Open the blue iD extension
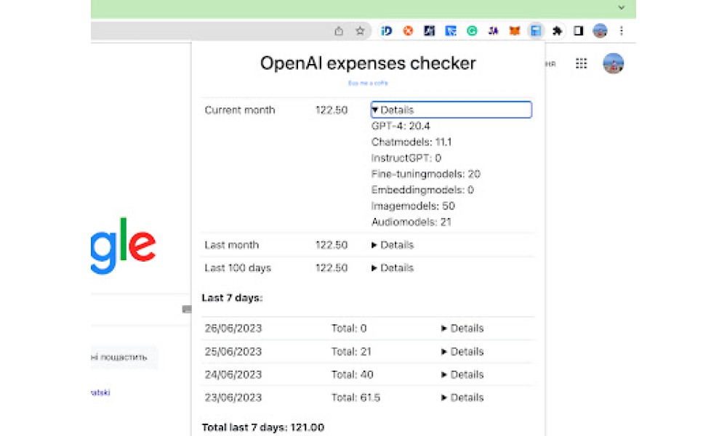The image size is (727, 436). pos(386,31)
